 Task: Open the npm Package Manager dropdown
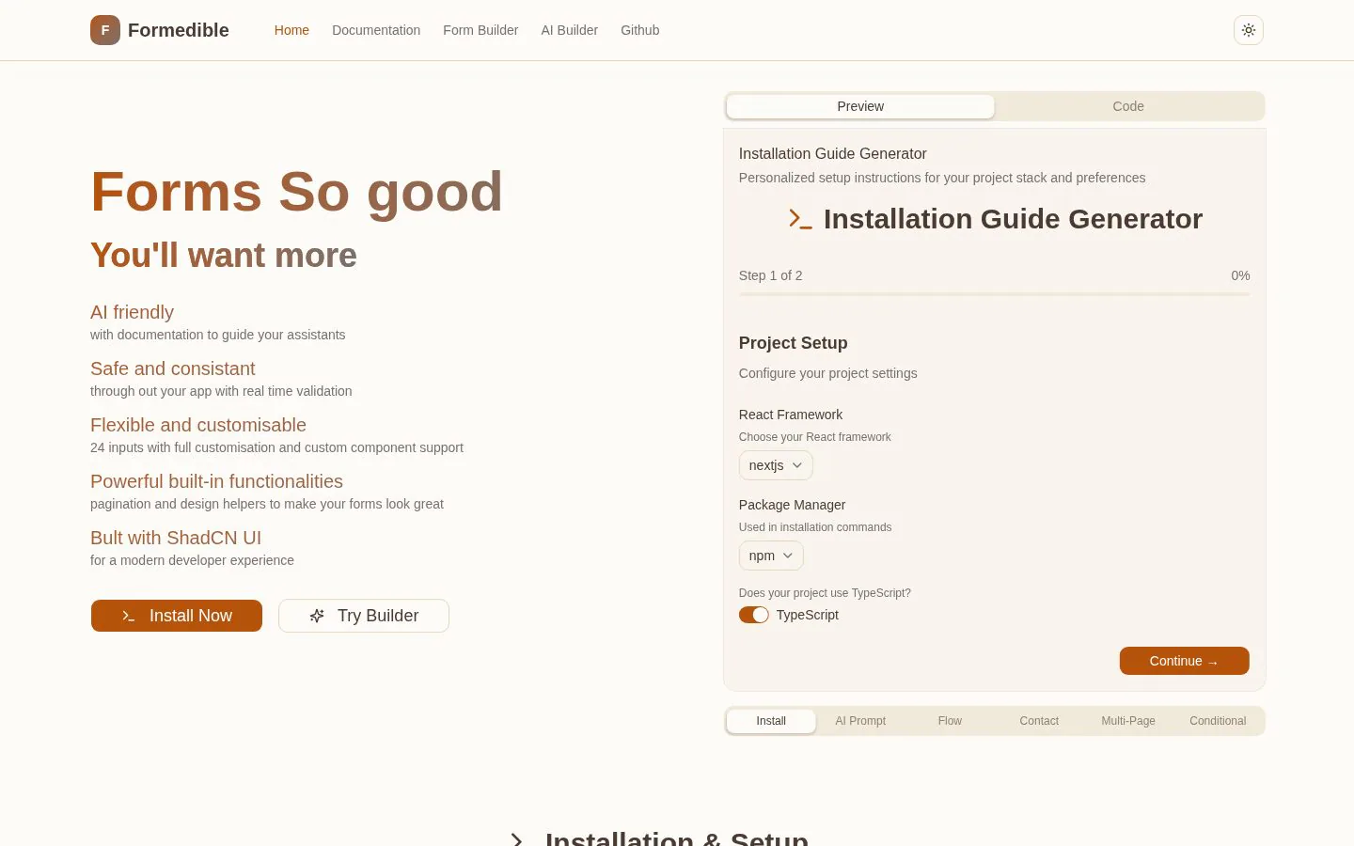[771, 556]
